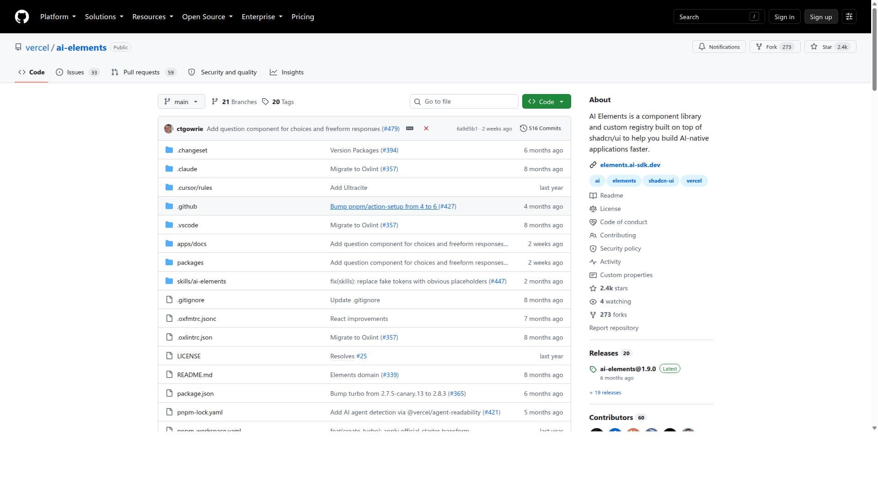Focus the header Search field

[x=719, y=17]
